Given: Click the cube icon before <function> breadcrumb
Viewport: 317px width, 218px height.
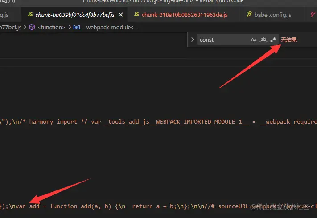Looking at the screenshot, I should click(32, 27).
